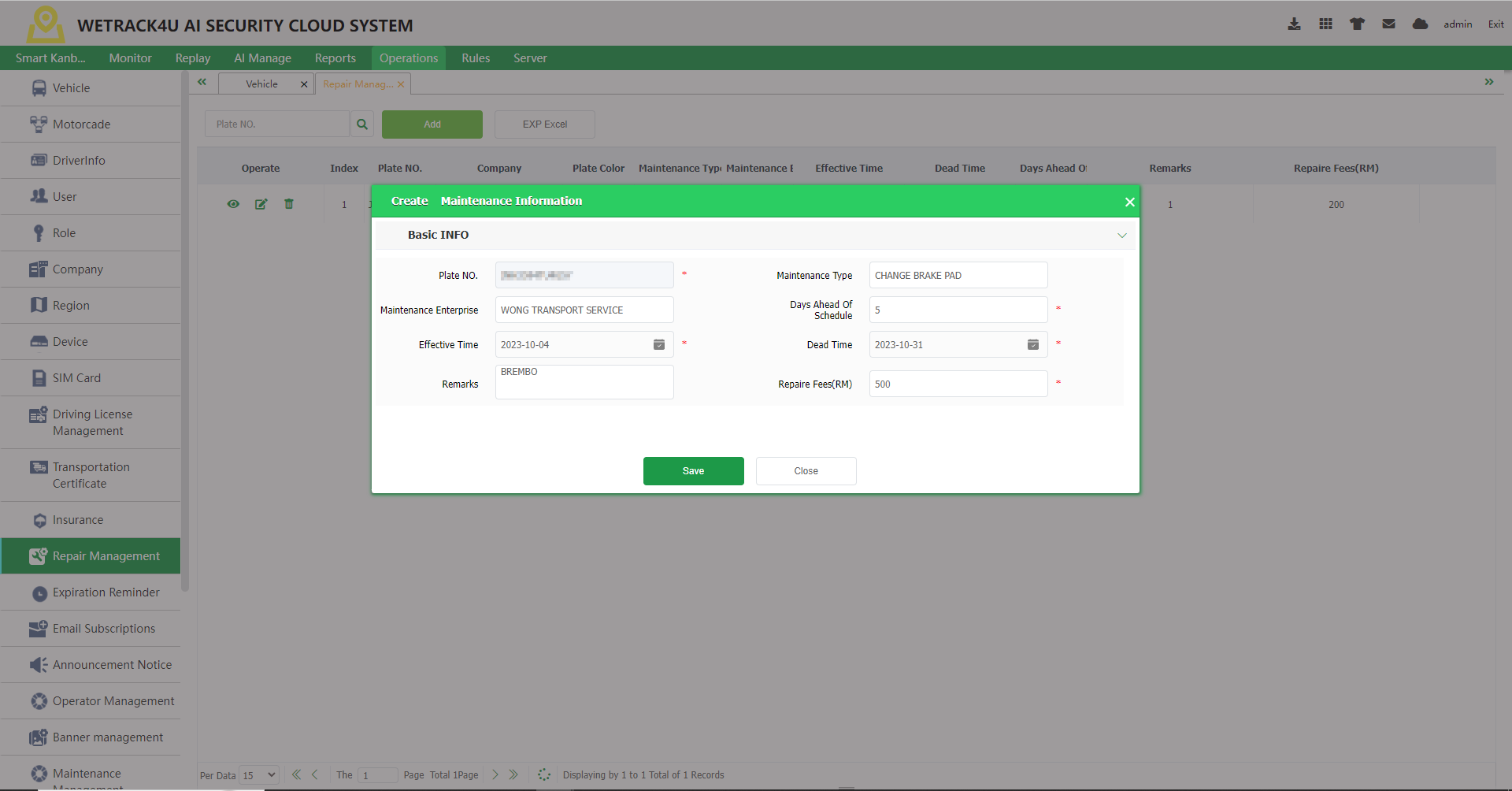Viewport: 1512px width, 791px height.
Task: Collapse the Basic INFO section chevron
Action: point(1121,235)
